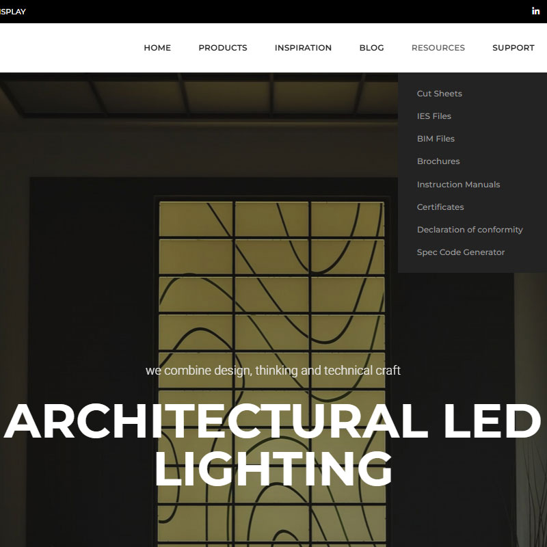The width and height of the screenshot is (547, 547).
Task: Launch the Spec Code Generator
Action: (461, 252)
